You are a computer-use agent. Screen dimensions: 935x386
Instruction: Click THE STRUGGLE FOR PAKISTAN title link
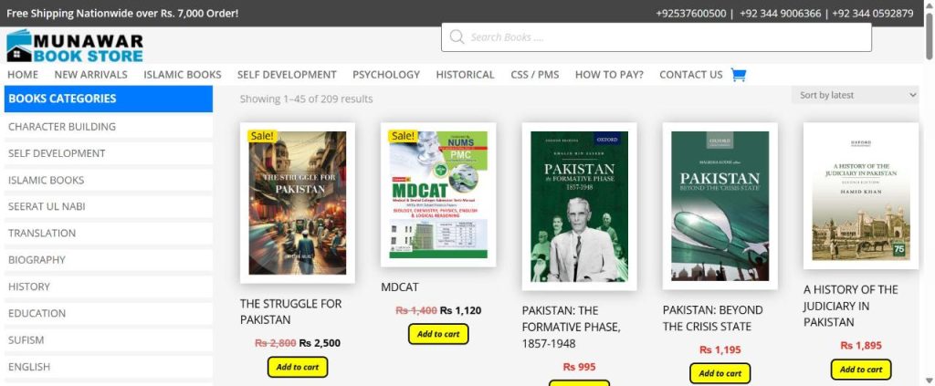[x=291, y=311]
